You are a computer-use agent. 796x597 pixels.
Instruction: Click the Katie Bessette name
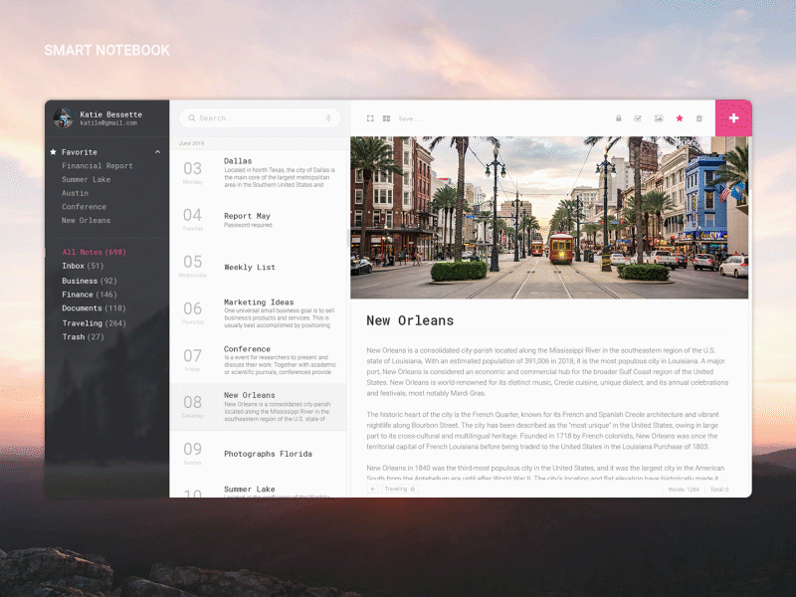pos(110,114)
